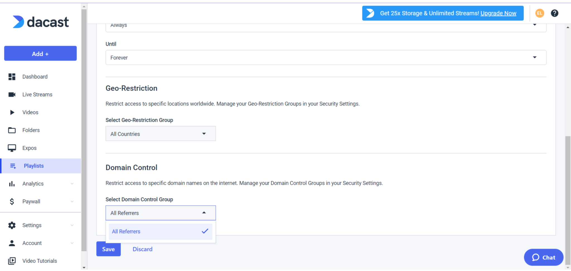Image resolution: width=571 pixels, height=271 pixels.
Task: Expand the Analytics submenu
Action: pyautogui.click(x=72, y=184)
